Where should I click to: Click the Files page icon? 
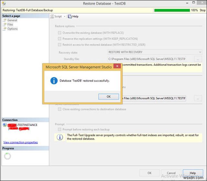click(x=5, y=25)
